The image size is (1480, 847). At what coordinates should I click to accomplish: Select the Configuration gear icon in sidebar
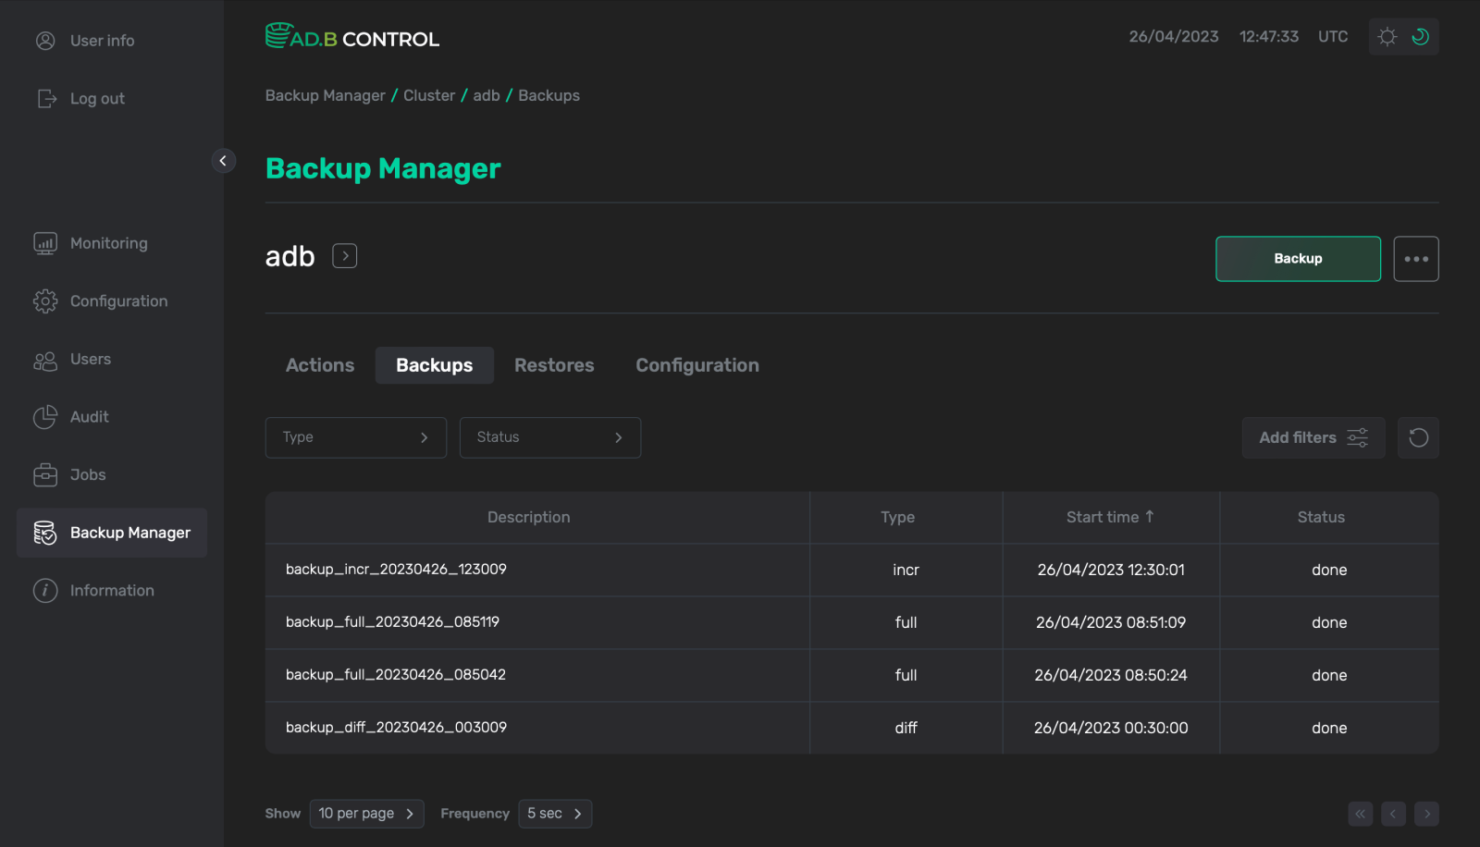point(44,301)
